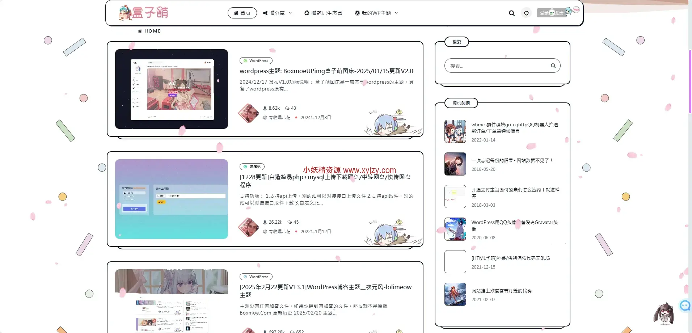Image resolution: width=692 pixels, height=333 pixels.
Task: Click author avatar on php+mysql网盘 post
Action: (x=249, y=227)
